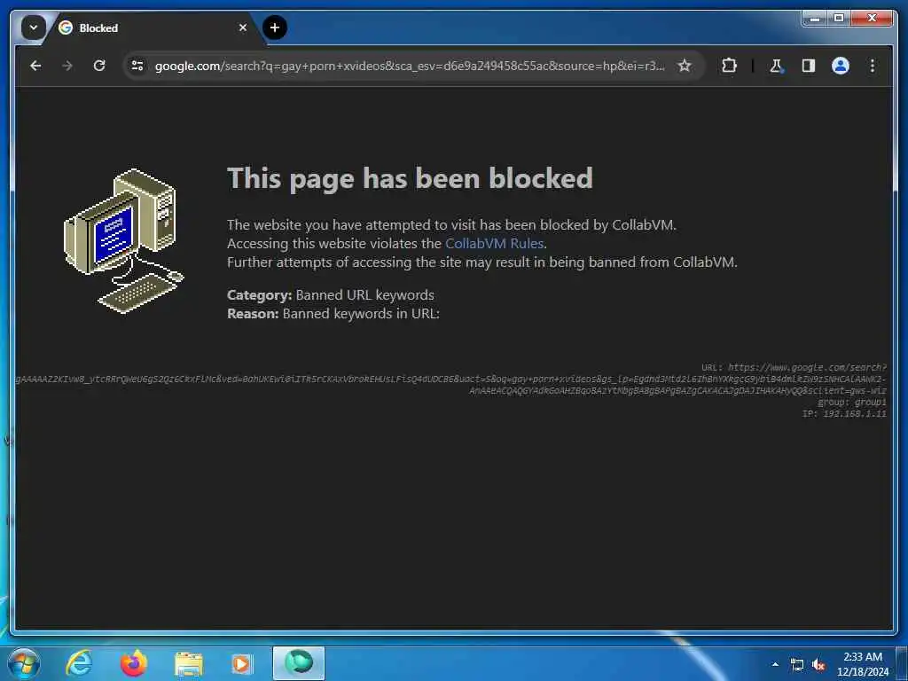Screen dimensions: 908x681
Task: Show hidden system tray icons
Action: point(775,664)
